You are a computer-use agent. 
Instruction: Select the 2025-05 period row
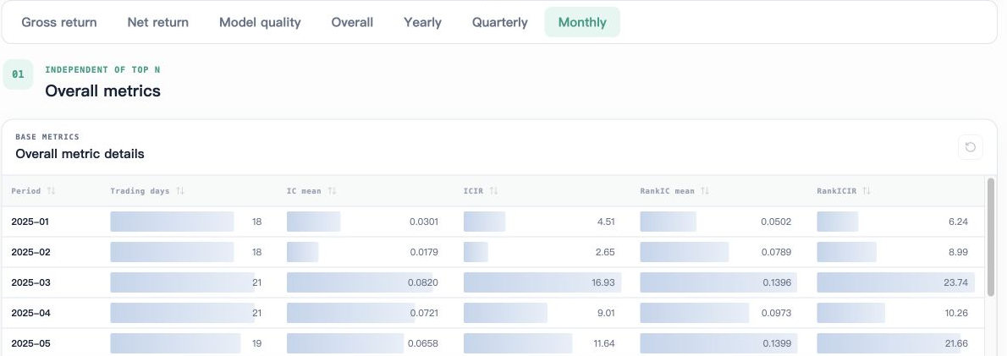(x=492, y=343)
